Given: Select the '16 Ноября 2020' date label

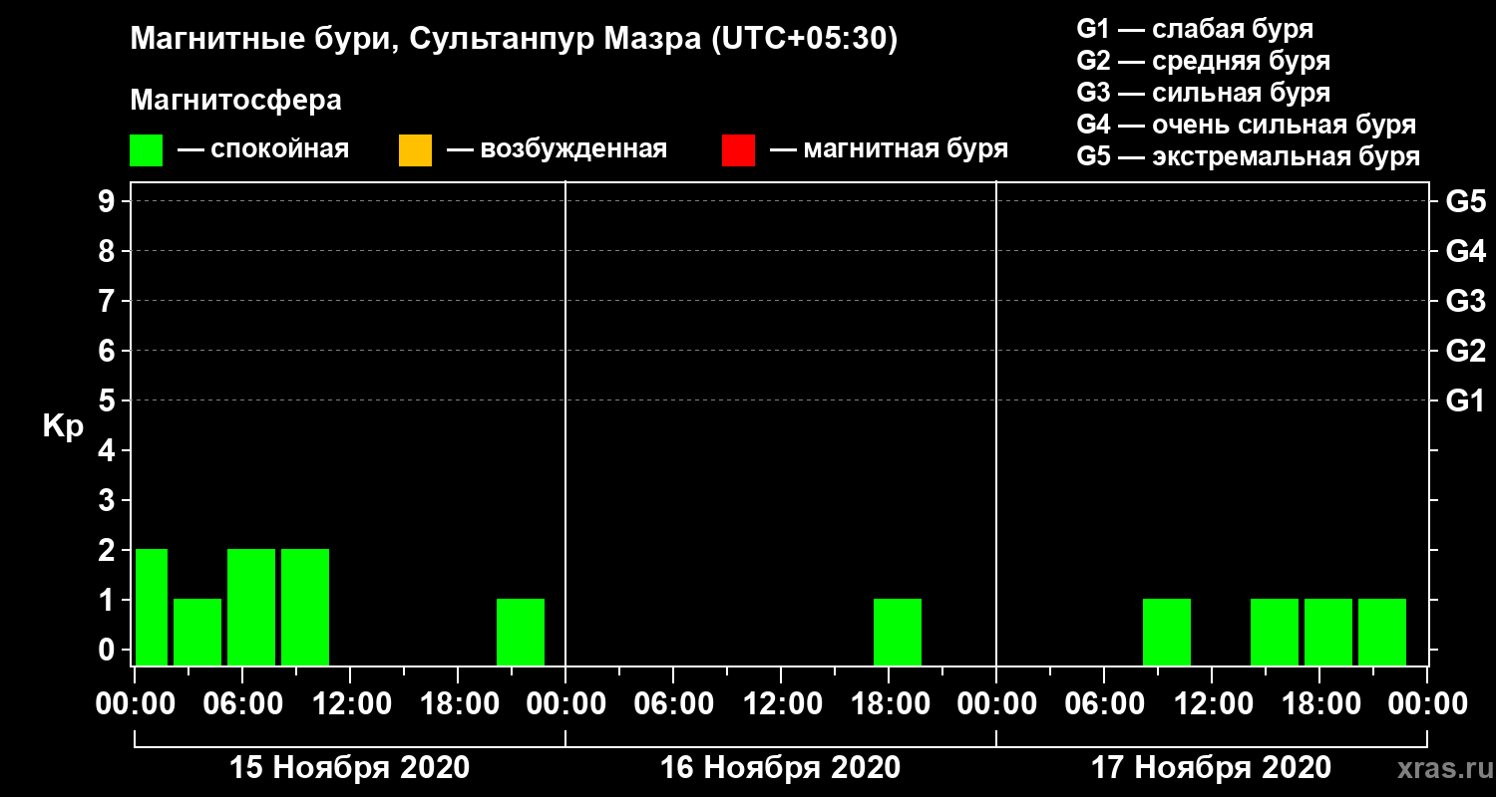Looking at the screenshot, I should tap(780, 768).
